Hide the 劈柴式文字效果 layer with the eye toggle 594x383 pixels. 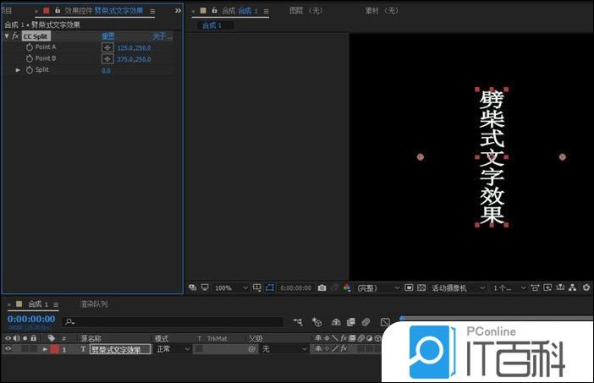coord(8,349)
